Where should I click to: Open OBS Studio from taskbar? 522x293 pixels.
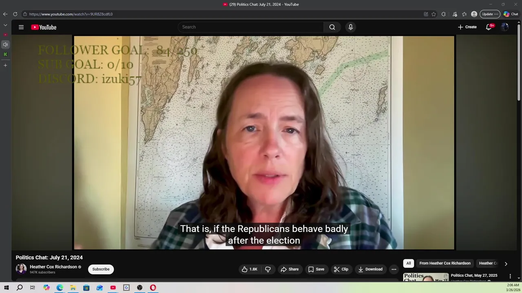[x=139, y=288]
